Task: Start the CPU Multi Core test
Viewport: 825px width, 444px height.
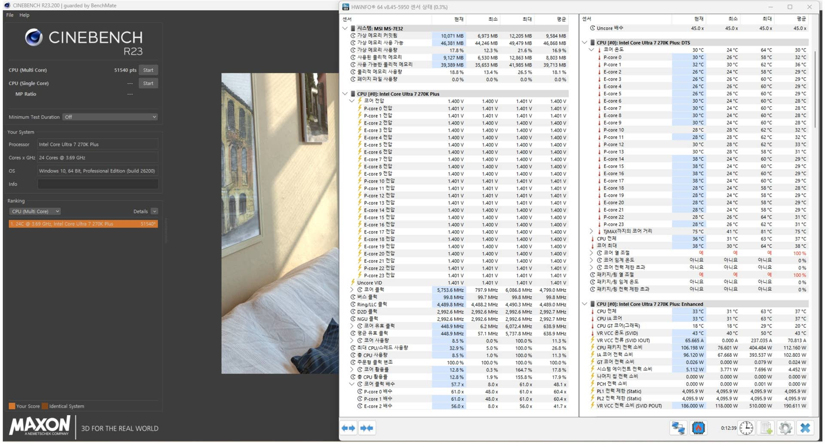Action: [148, 70]
